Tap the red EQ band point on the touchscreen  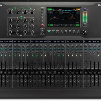55,17
